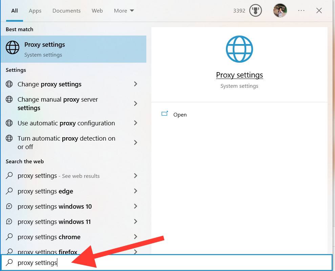Open Proxy settings title link in preview
Screen dimensions: 335x271
239,75
